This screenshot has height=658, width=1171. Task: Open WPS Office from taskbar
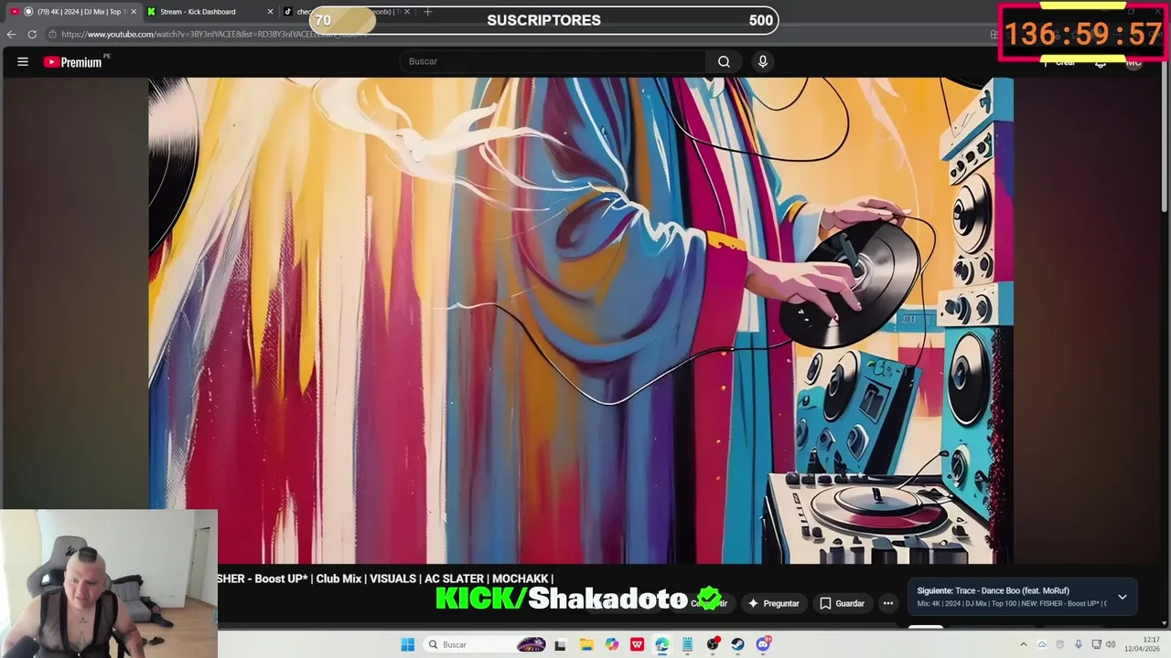[638, 644]
